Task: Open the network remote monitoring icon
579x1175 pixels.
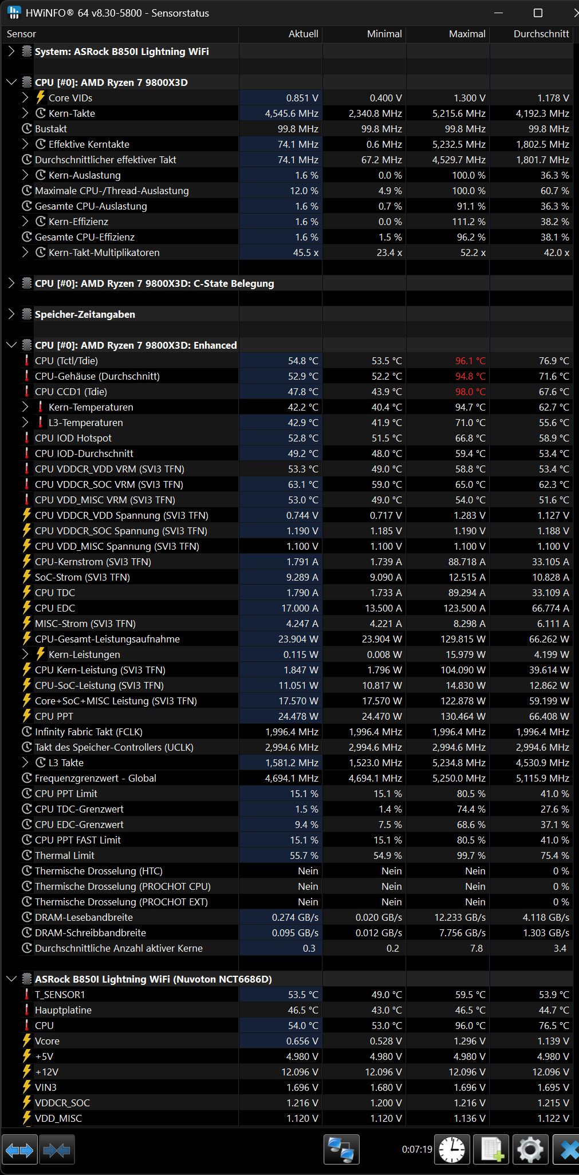Action: (341, 1149)
